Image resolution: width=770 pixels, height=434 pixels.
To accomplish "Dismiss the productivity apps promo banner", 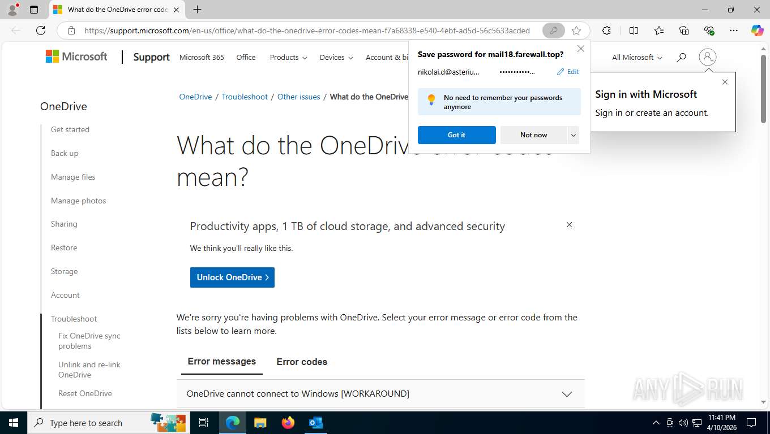I will (569, 225).
